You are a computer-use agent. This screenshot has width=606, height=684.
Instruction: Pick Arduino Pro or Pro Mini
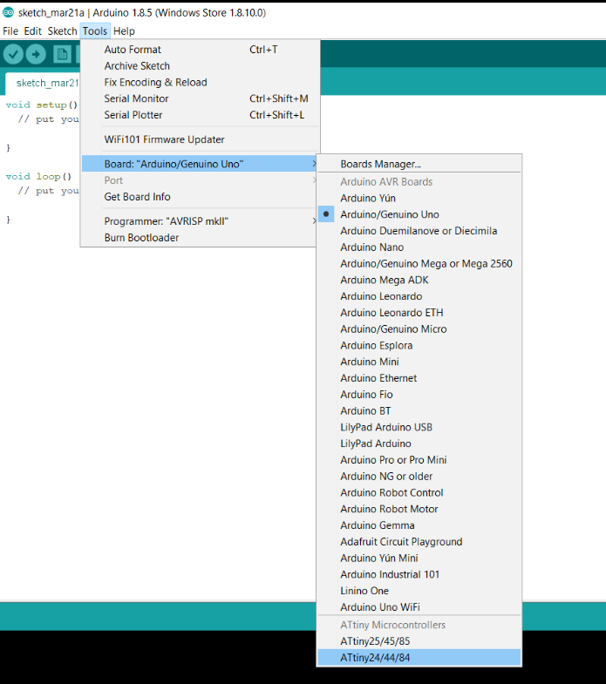tap(419, 460)
